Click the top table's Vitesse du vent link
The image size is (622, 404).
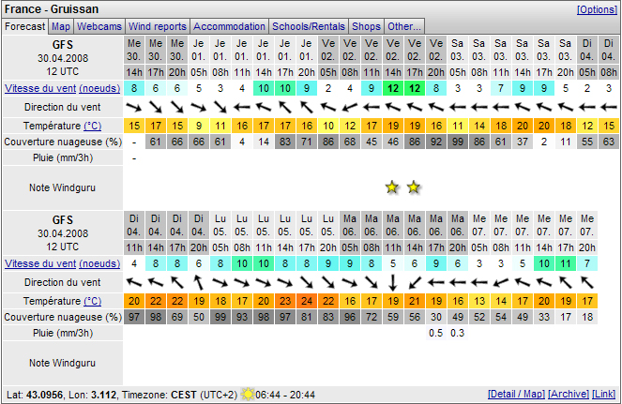[x=39, y=88]
